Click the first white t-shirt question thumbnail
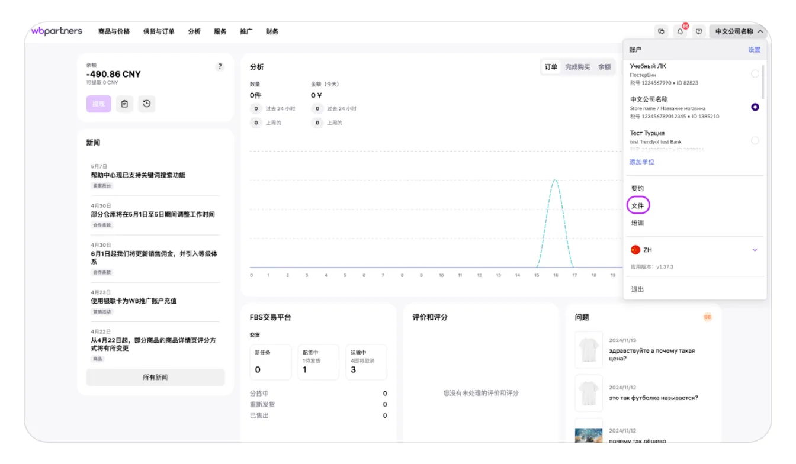The width and height of the screenshot is (796, 464). [588, 349]
